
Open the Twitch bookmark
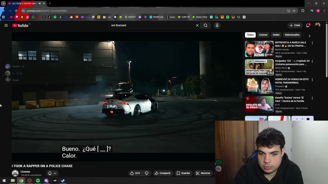[17, 17]
